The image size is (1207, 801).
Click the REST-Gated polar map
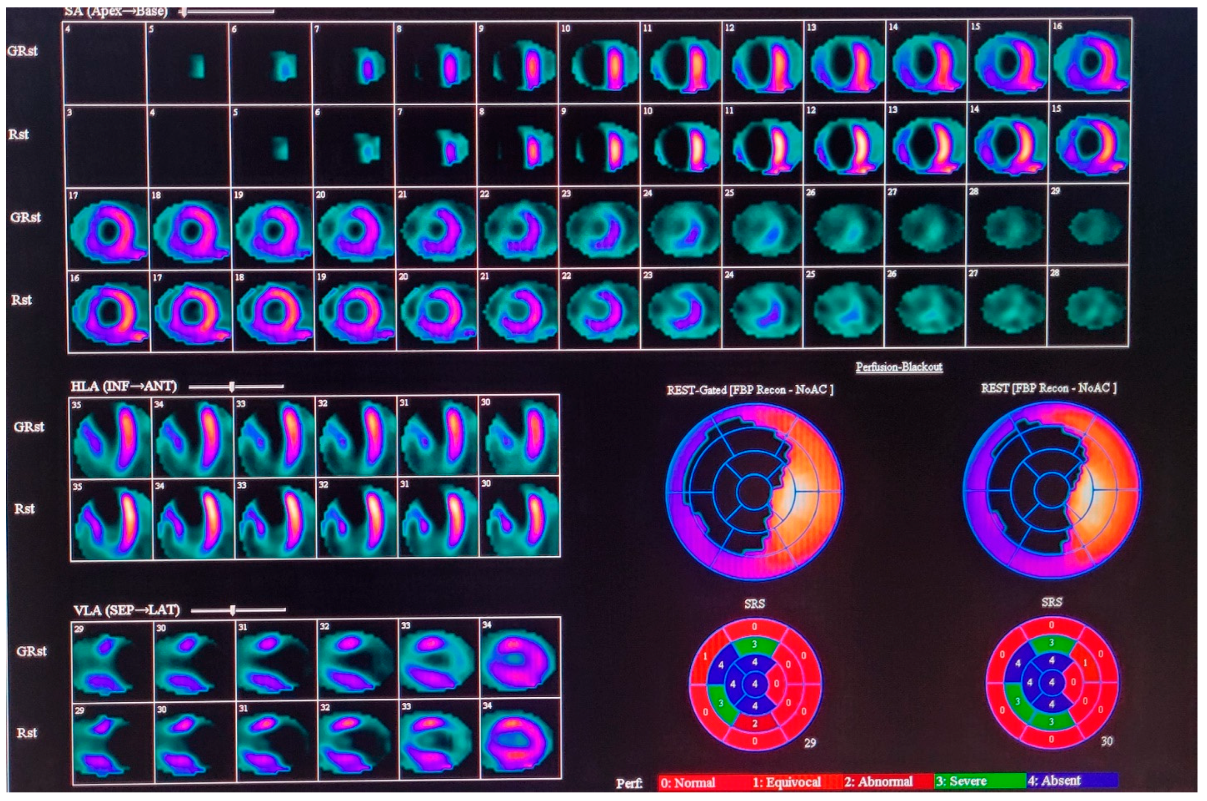755,491
